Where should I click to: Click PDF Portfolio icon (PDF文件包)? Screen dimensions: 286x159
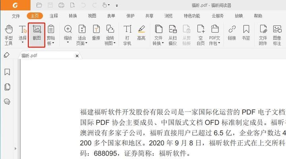pos(214,29)
